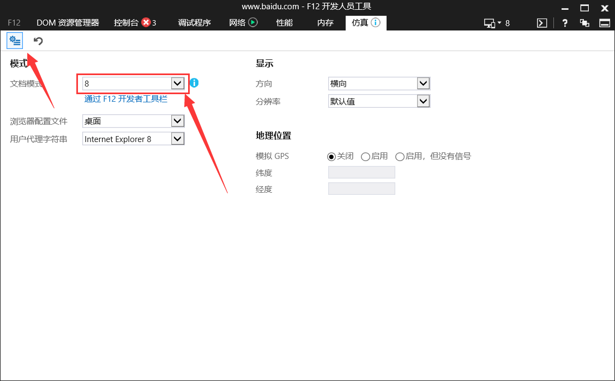The width and height of the screenshot is (615, 381).
Task: Open the 调试程序 tab
Action: (x=194, y=23)
